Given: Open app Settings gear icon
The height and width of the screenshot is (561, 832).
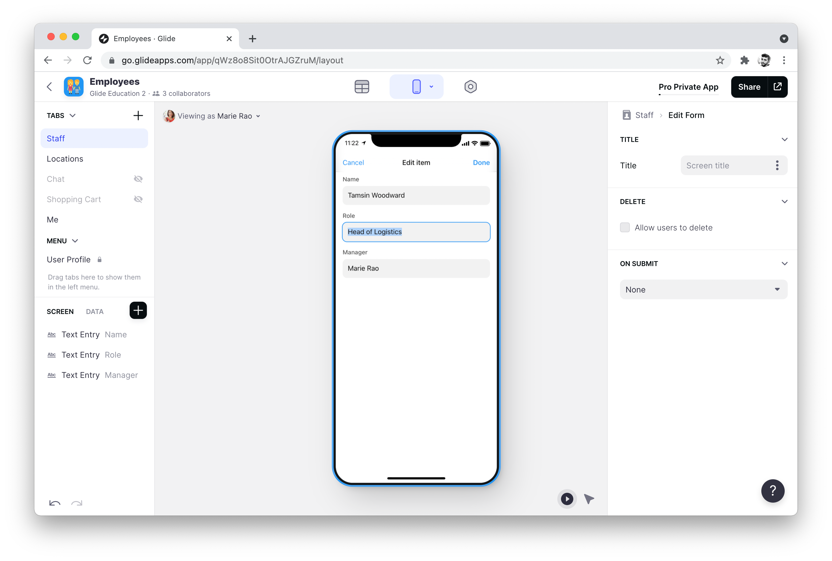Looking at the screenshot, I should 470,87.
